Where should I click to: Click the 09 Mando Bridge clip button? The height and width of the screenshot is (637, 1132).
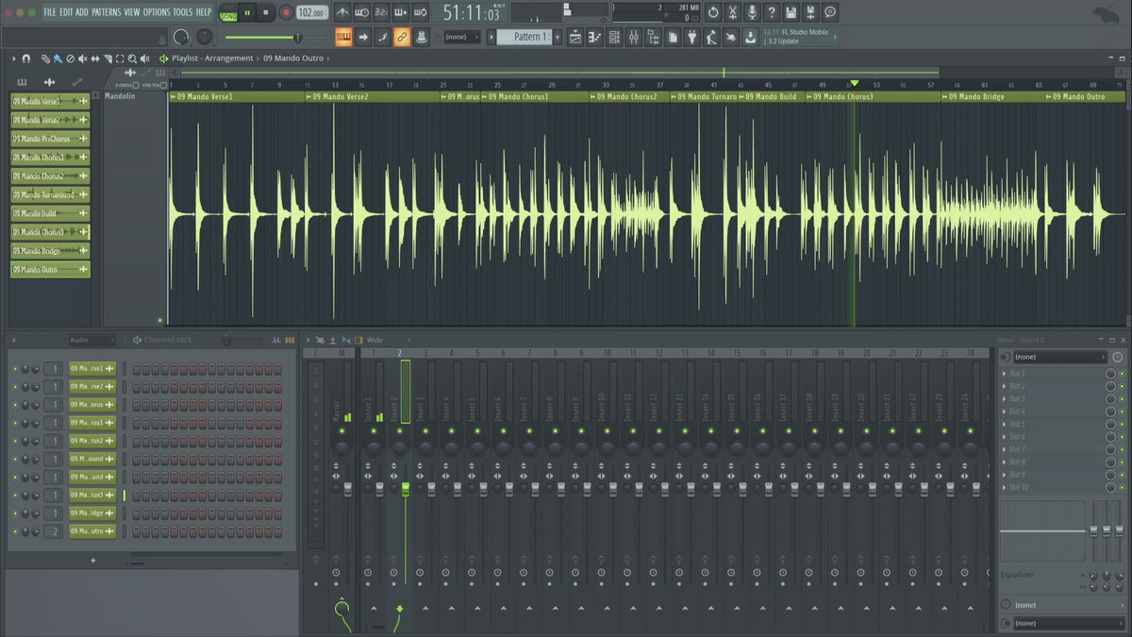click(49, 251)
